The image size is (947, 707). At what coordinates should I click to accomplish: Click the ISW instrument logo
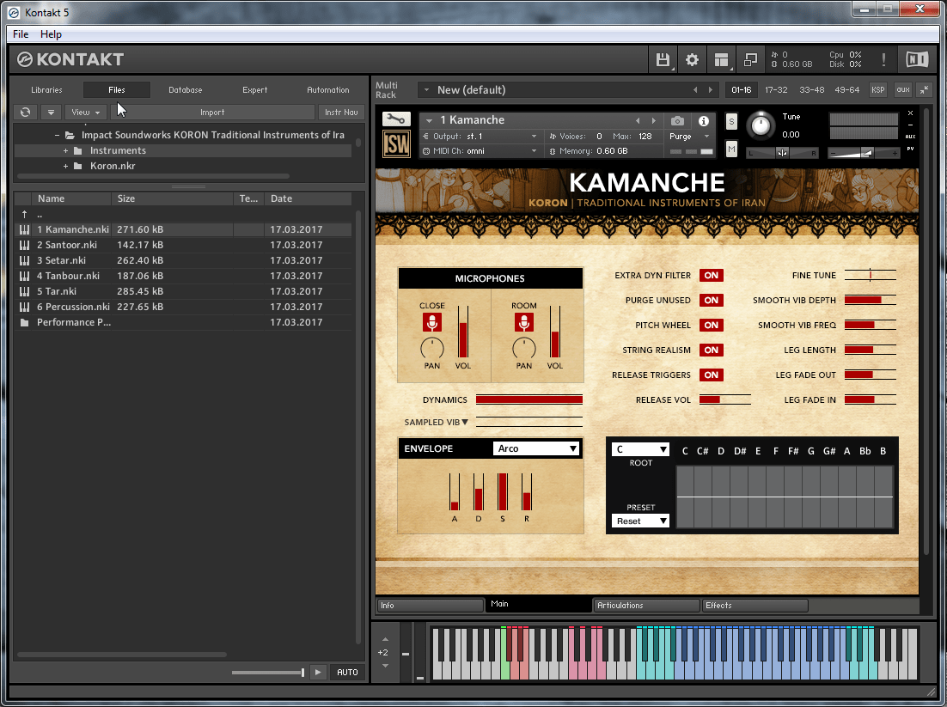click(x=396, y=143)
